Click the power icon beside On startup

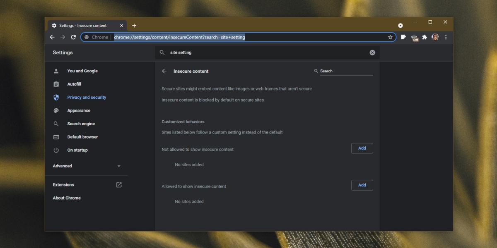click(56, 150)
